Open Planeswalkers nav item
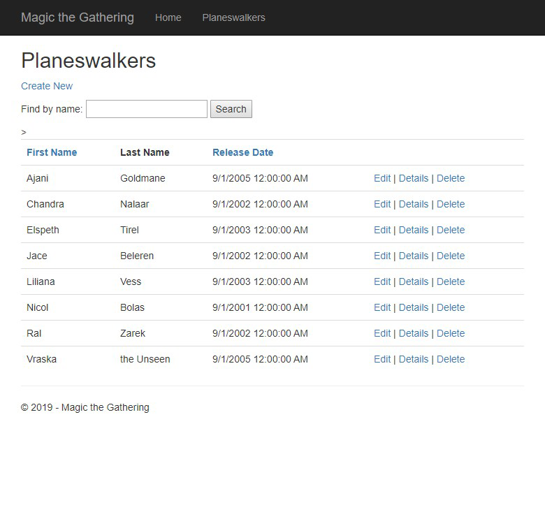Screen dimensions: 545x512 coord(233,17)
